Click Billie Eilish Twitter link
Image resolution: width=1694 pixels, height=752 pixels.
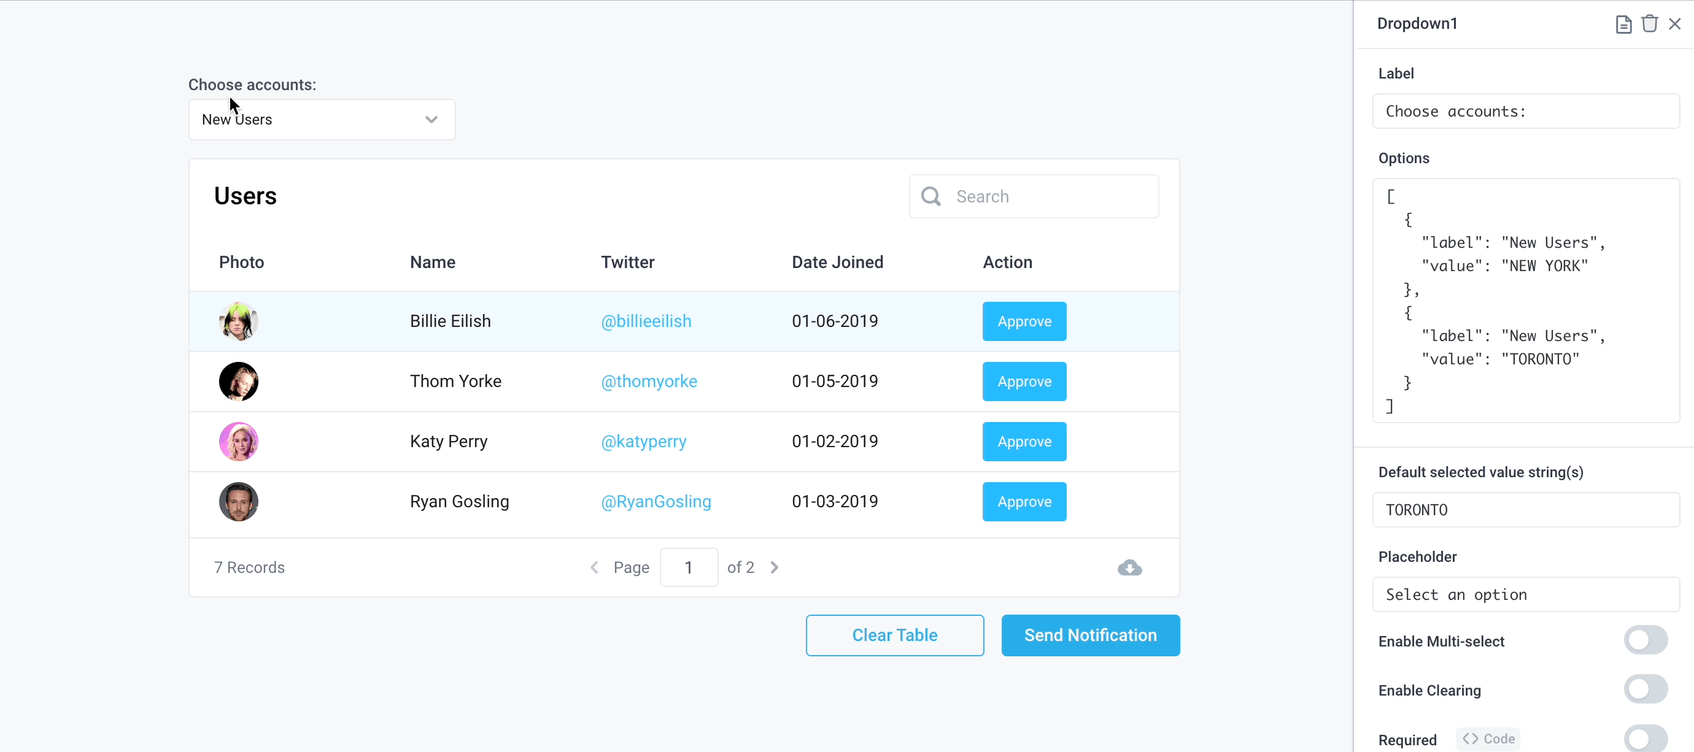[646, 320]
